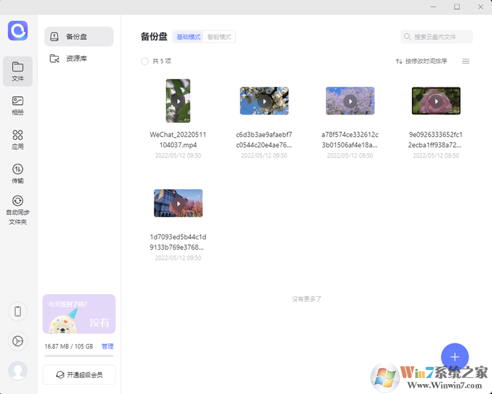Screen dimensions: 492x394
Task: Select 资源库 in the side menu
Action: click(x=79, y=59)
